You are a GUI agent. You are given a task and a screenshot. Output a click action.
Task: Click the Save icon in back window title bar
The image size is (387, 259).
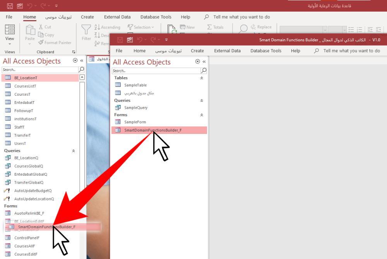[10, 6]
